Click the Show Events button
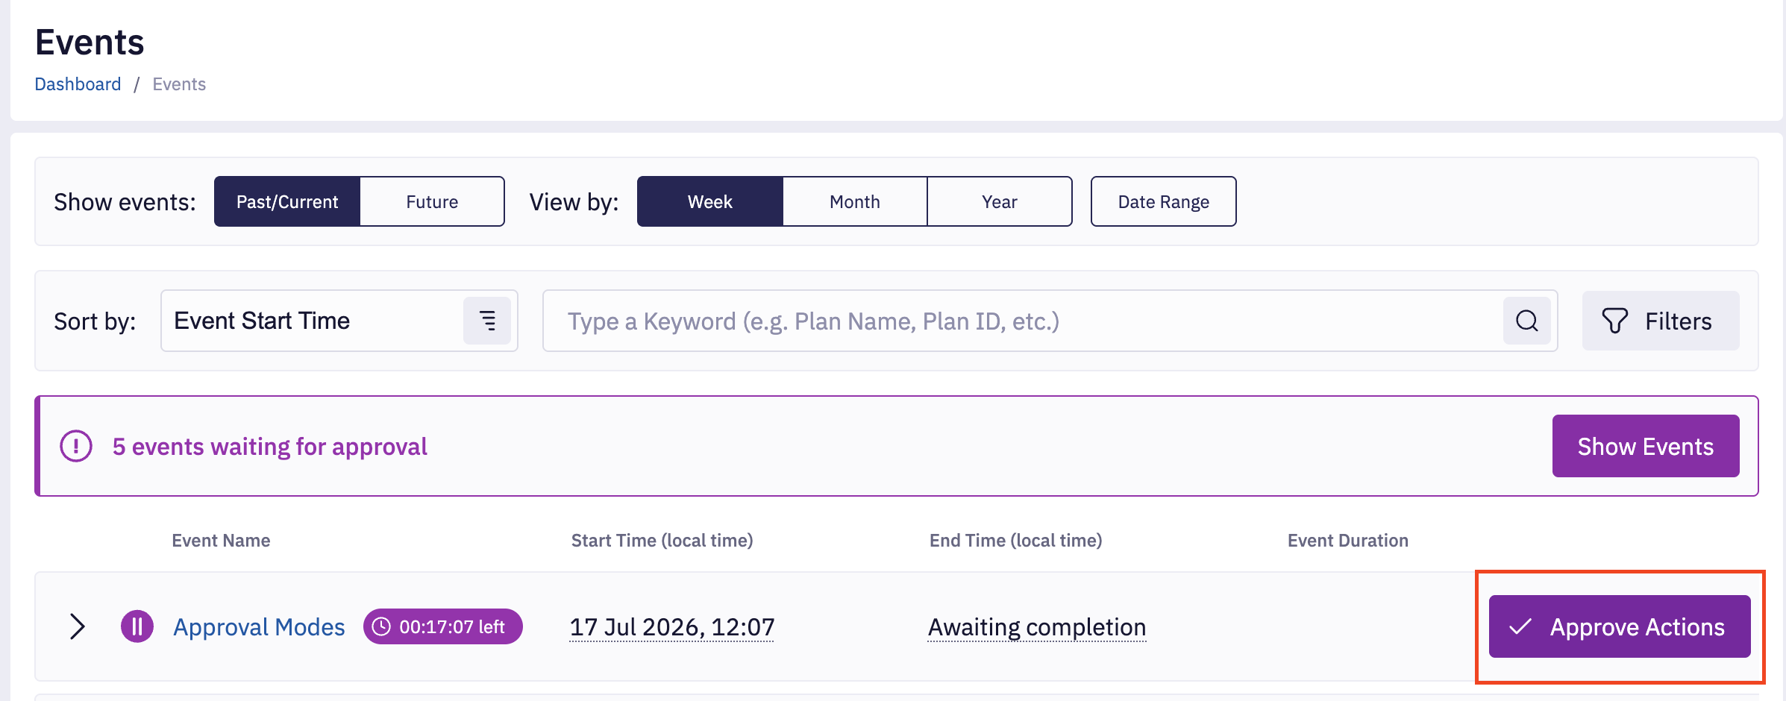Image resolution: width=1786 pixels, height=701 pixels. click(1646, 446)
